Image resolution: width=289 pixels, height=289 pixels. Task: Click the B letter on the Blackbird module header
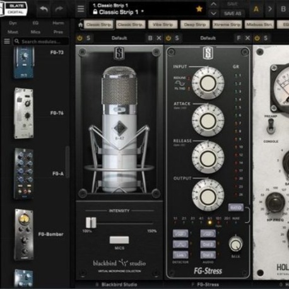coord(150,38)
